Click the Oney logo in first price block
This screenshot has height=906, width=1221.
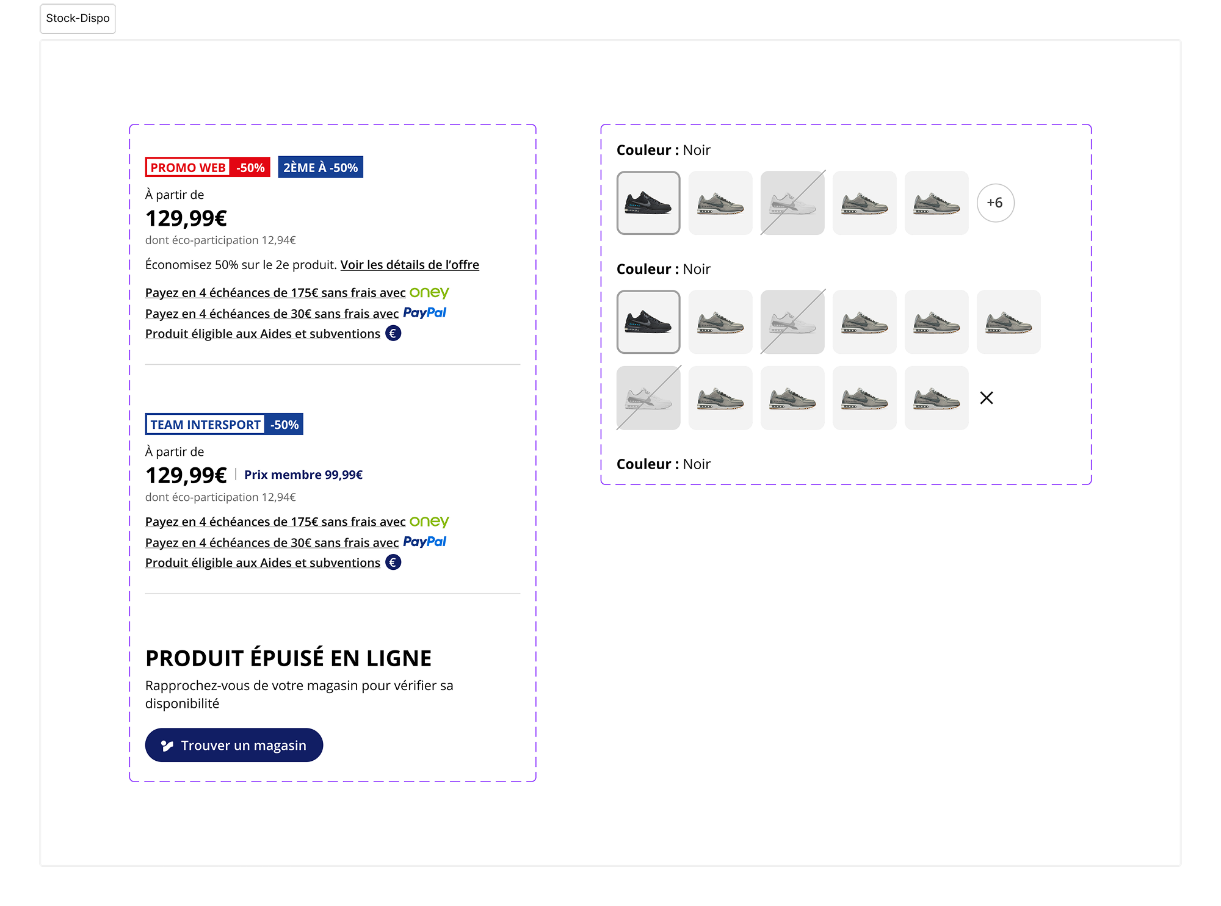point(429,293)
